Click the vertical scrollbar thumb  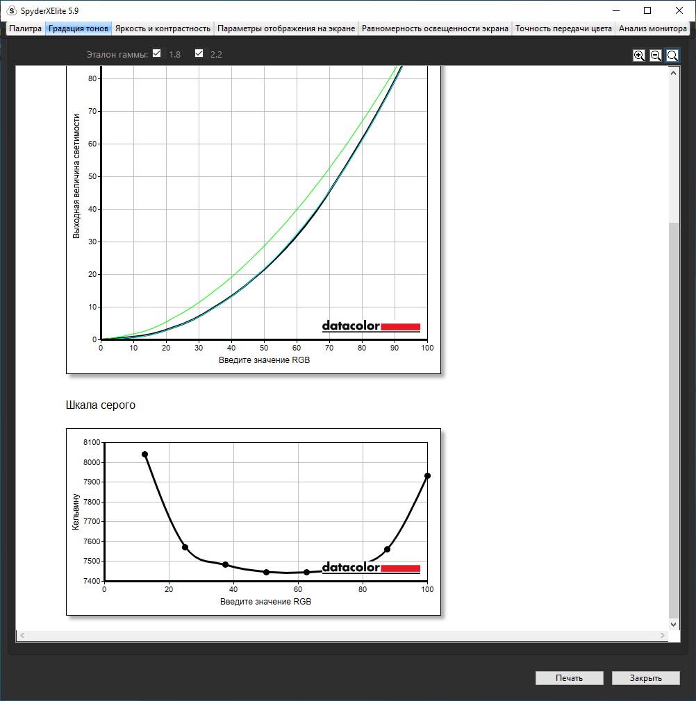tap(674, 419)
